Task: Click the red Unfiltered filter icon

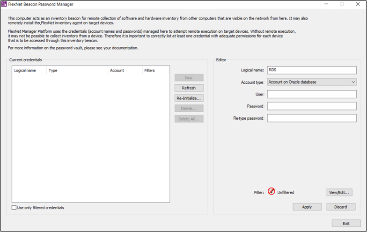Action: [x=272, y=191]
